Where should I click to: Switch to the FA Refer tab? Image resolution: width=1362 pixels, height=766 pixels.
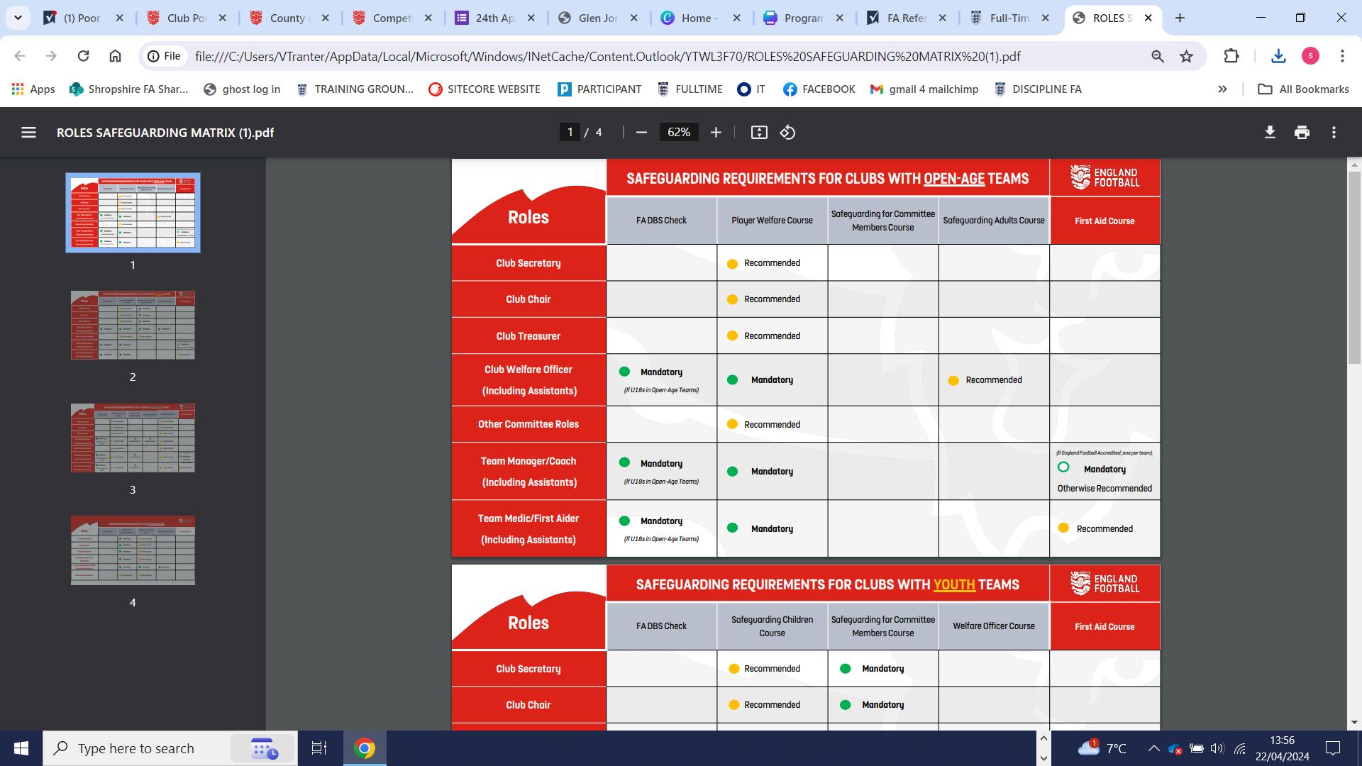[906, 18]
